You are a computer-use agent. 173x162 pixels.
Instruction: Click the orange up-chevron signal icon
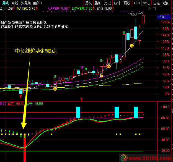tap(109, 66)
